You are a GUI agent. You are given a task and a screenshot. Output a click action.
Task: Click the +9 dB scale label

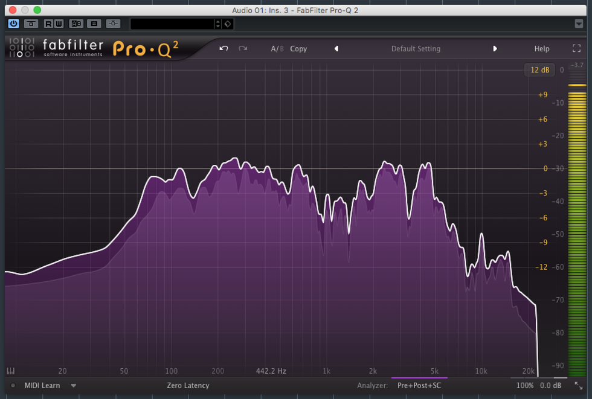(542, 95)
